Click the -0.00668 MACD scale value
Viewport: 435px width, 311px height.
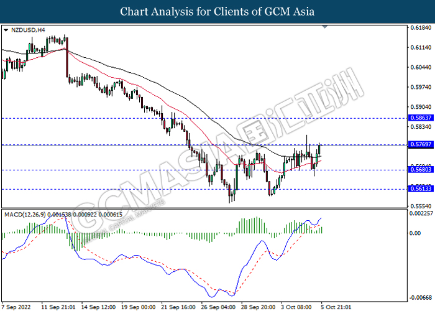(421, 298)
